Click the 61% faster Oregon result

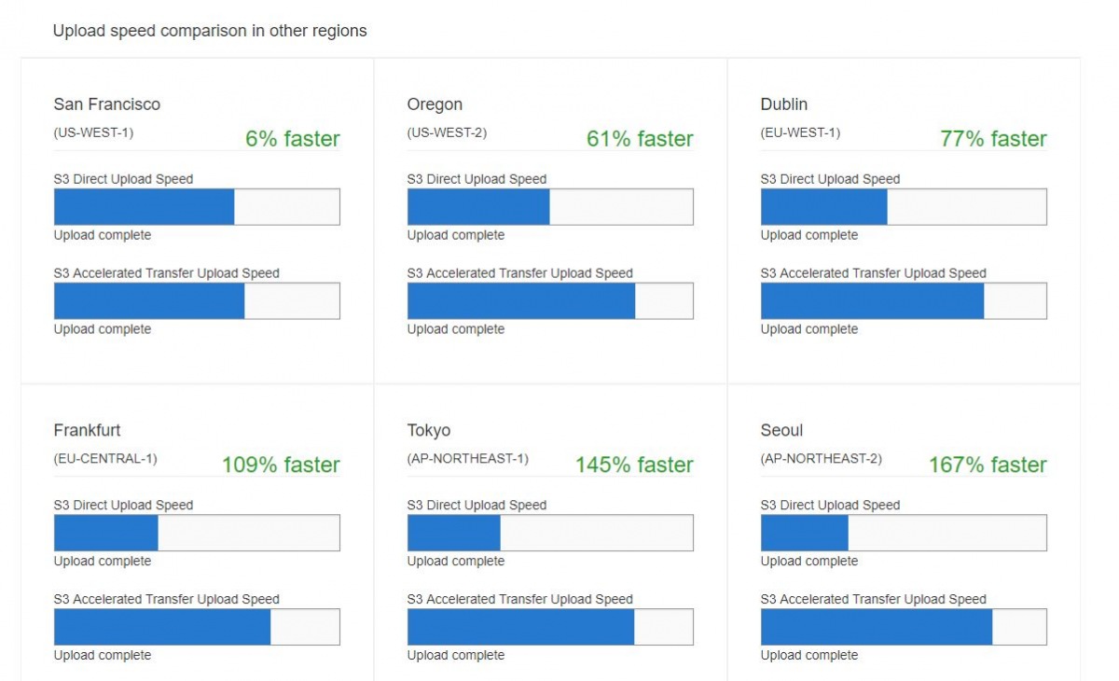click(640, 139)
